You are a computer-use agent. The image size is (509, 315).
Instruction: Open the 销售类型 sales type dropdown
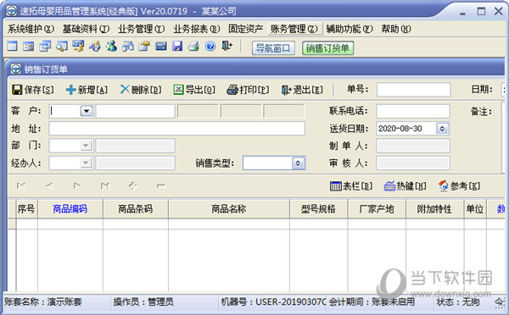pyautogui.click(x=298, y=163)
